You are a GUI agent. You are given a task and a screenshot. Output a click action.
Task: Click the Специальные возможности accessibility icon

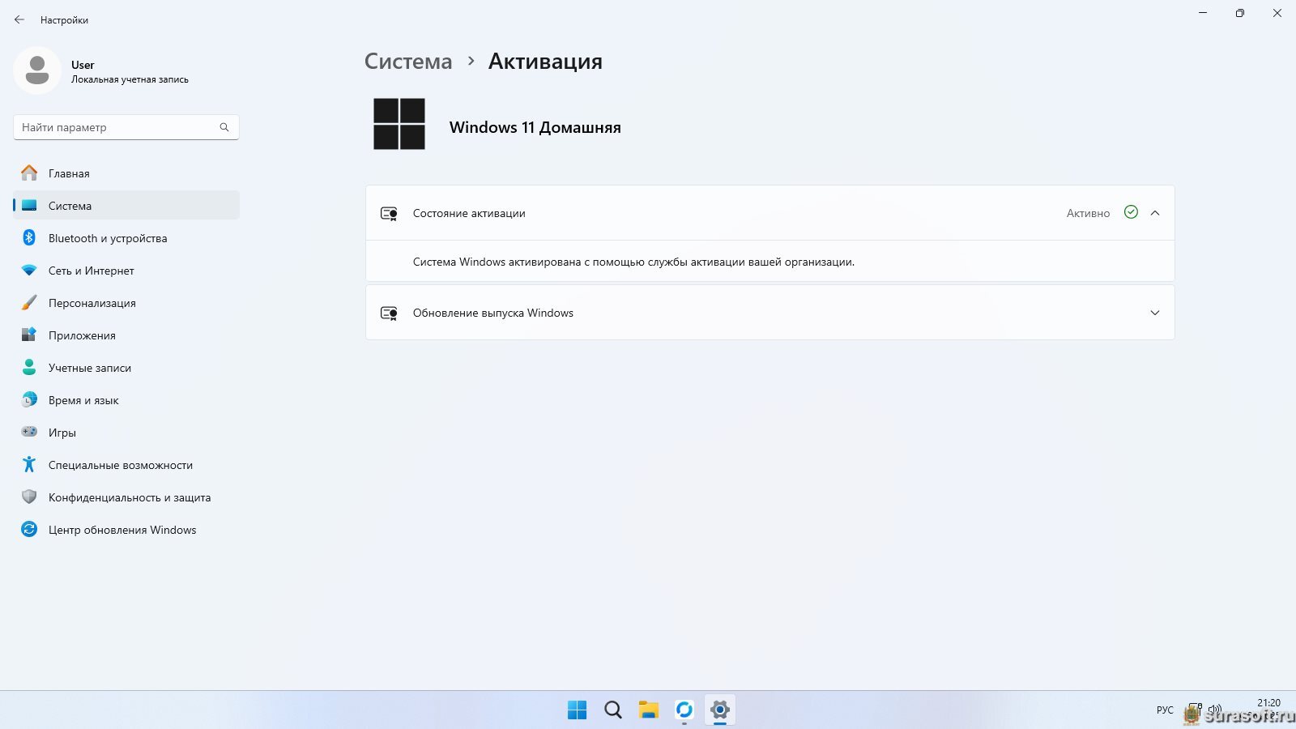coord(29,464)
